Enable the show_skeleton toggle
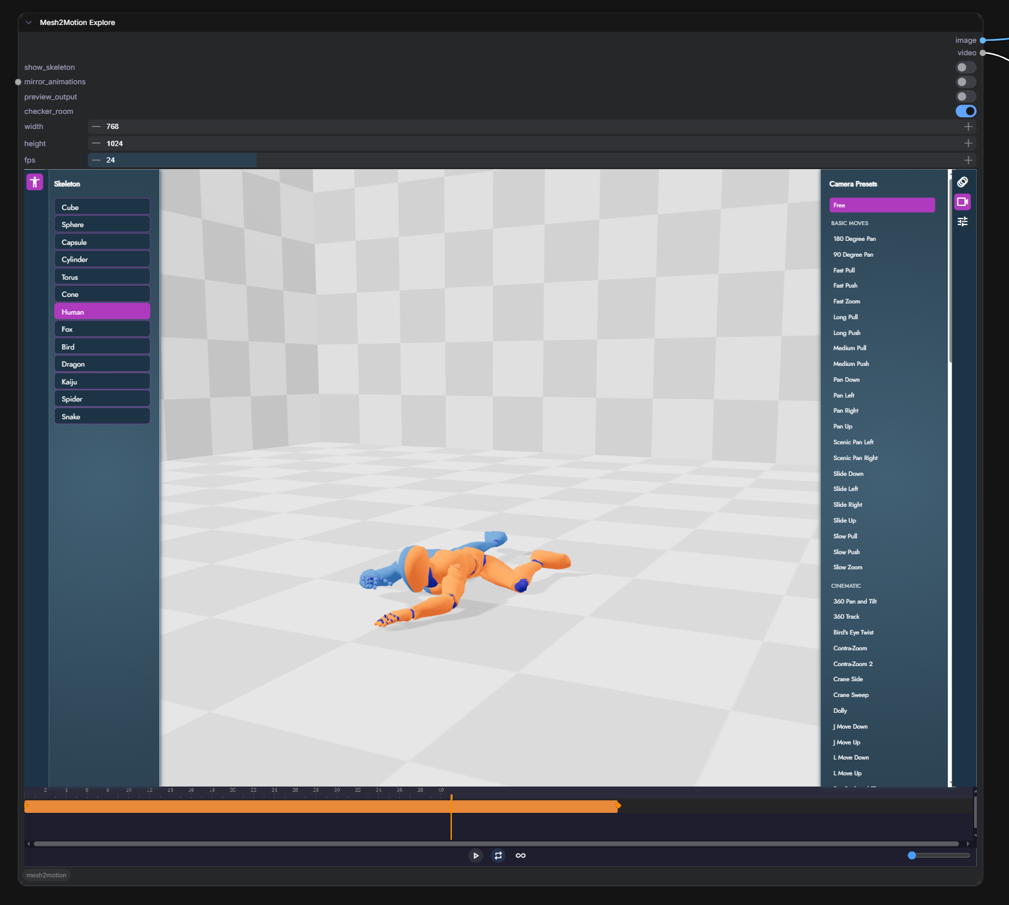This screenshot has height=905, width=1009. click(966, 67)
